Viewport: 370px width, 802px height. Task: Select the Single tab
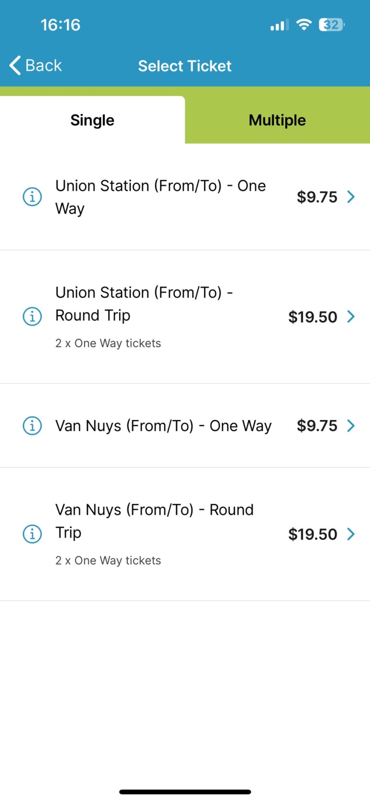coord(92,120)
